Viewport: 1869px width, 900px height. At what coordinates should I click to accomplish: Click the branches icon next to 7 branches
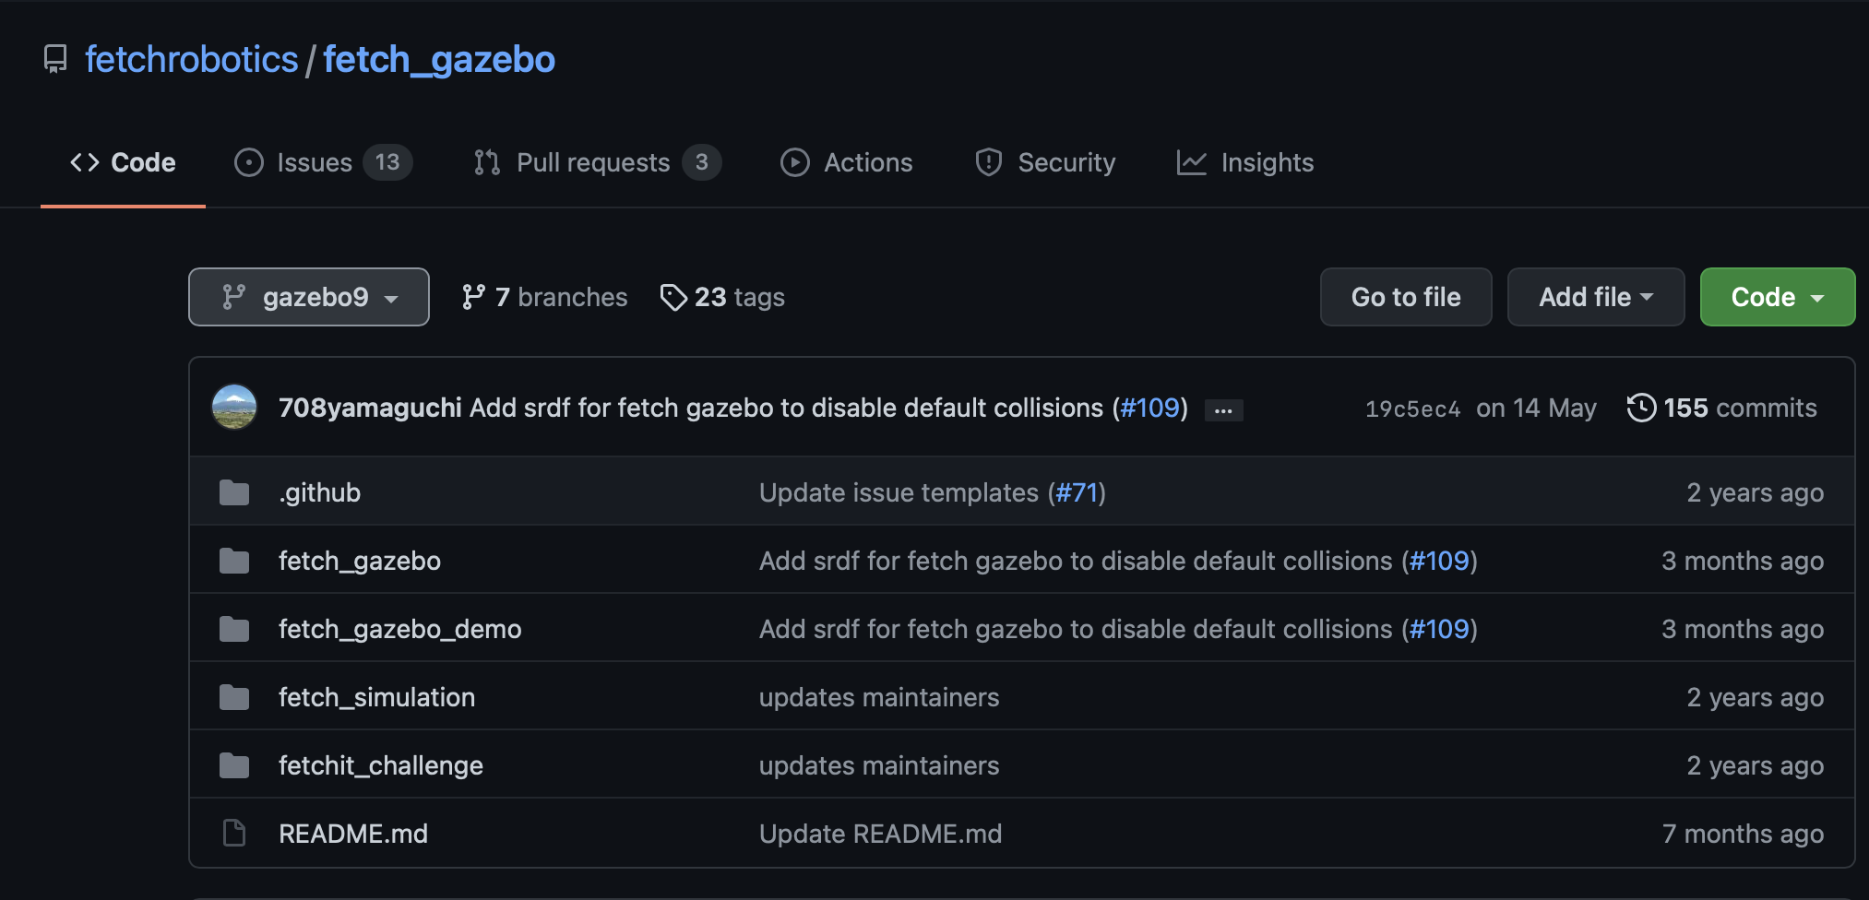point(473,297)
